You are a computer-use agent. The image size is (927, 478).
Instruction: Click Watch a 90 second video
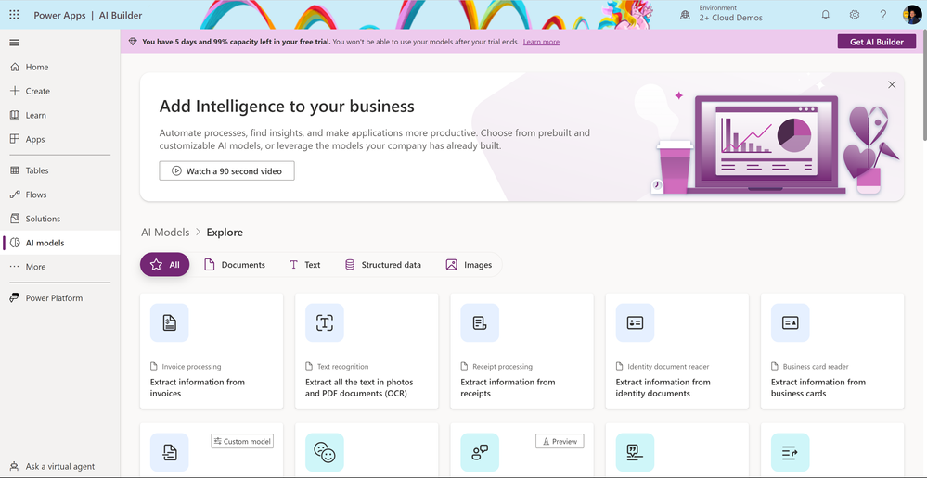pyautogui.click(x=227, y=171)
